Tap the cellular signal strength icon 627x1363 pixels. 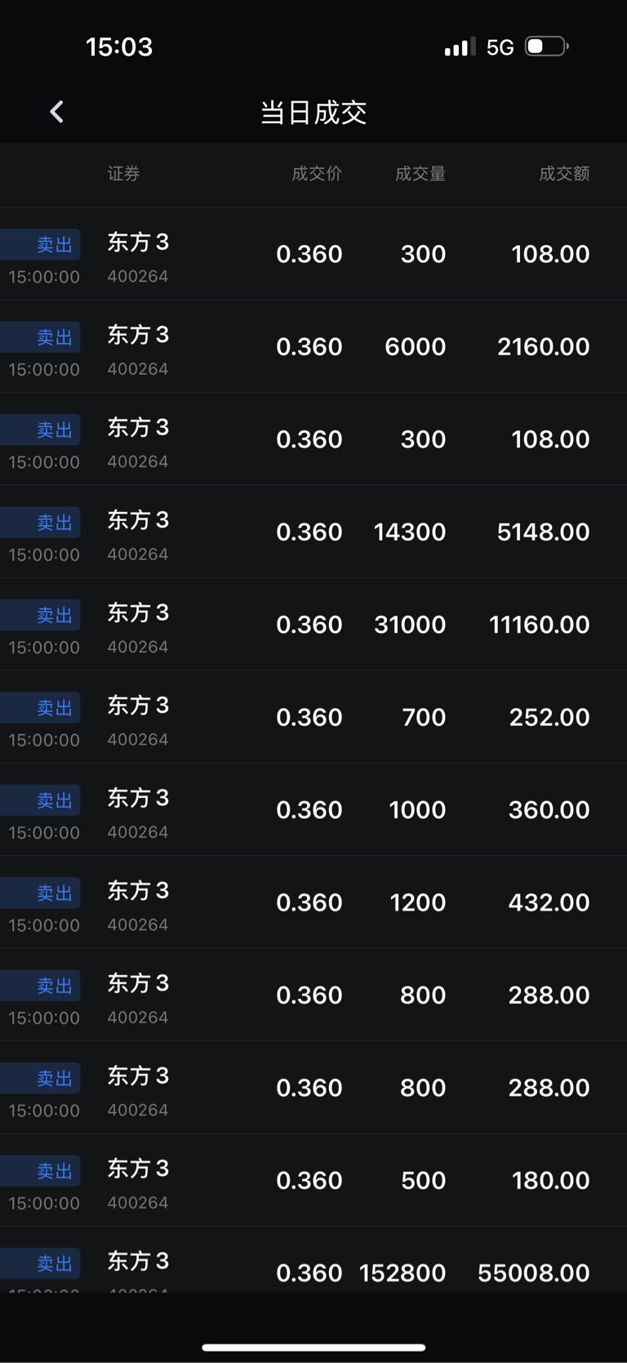[460, 47]
